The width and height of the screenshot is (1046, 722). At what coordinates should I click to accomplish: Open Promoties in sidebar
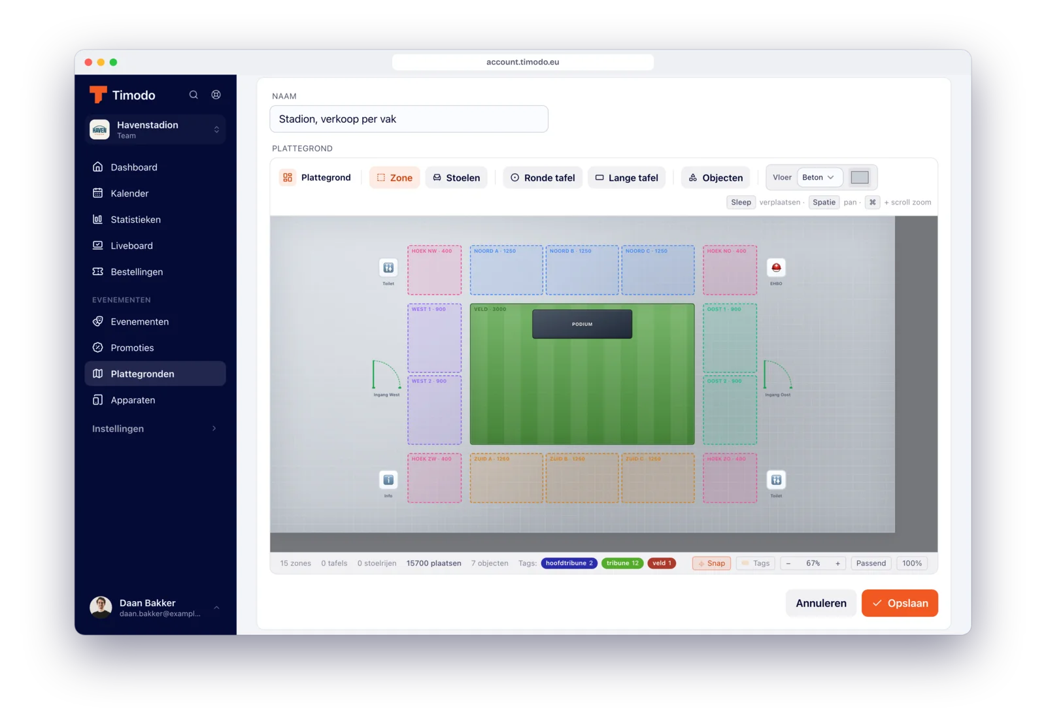156,348
